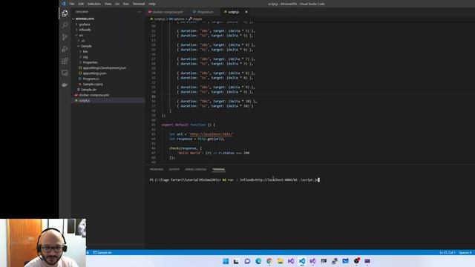Select the Terminal panel tab
The height and width of the screenshot is (267, 475).
click(218, 170)
